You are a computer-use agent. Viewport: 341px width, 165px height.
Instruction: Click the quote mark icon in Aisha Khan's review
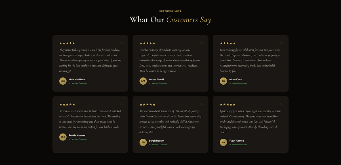pos(282,43)
